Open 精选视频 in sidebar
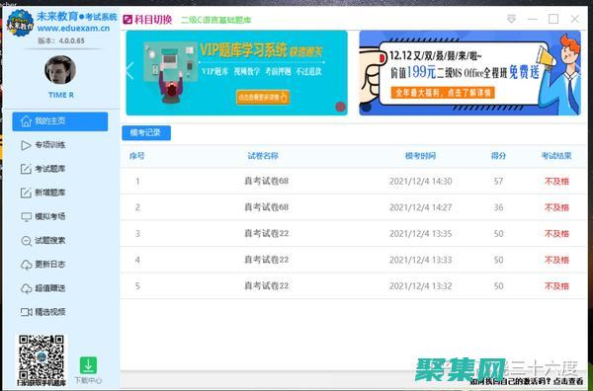This screenshot has height=391, width=593. (x=50, y=312)
